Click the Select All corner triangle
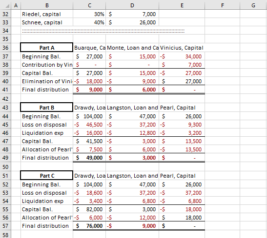This screenshot has height=238, width=267. coord(7,6)
